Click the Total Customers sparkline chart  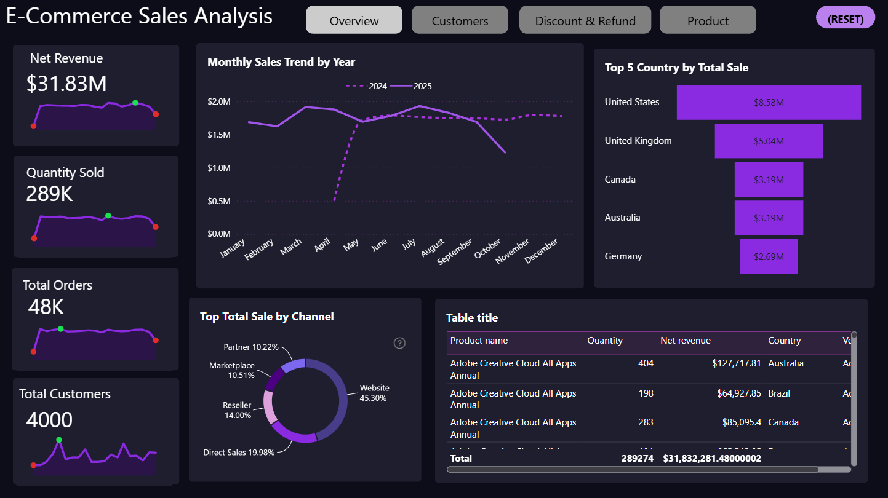click(95, 457)
